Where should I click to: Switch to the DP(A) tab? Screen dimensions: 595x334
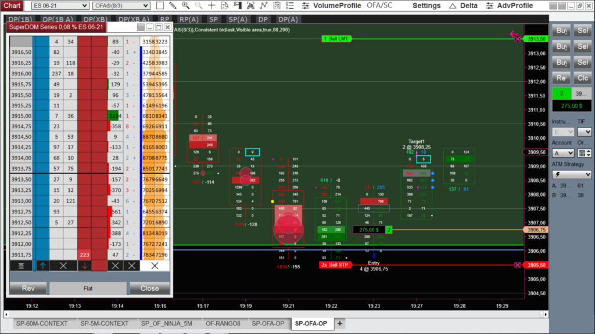click(288, 19)
